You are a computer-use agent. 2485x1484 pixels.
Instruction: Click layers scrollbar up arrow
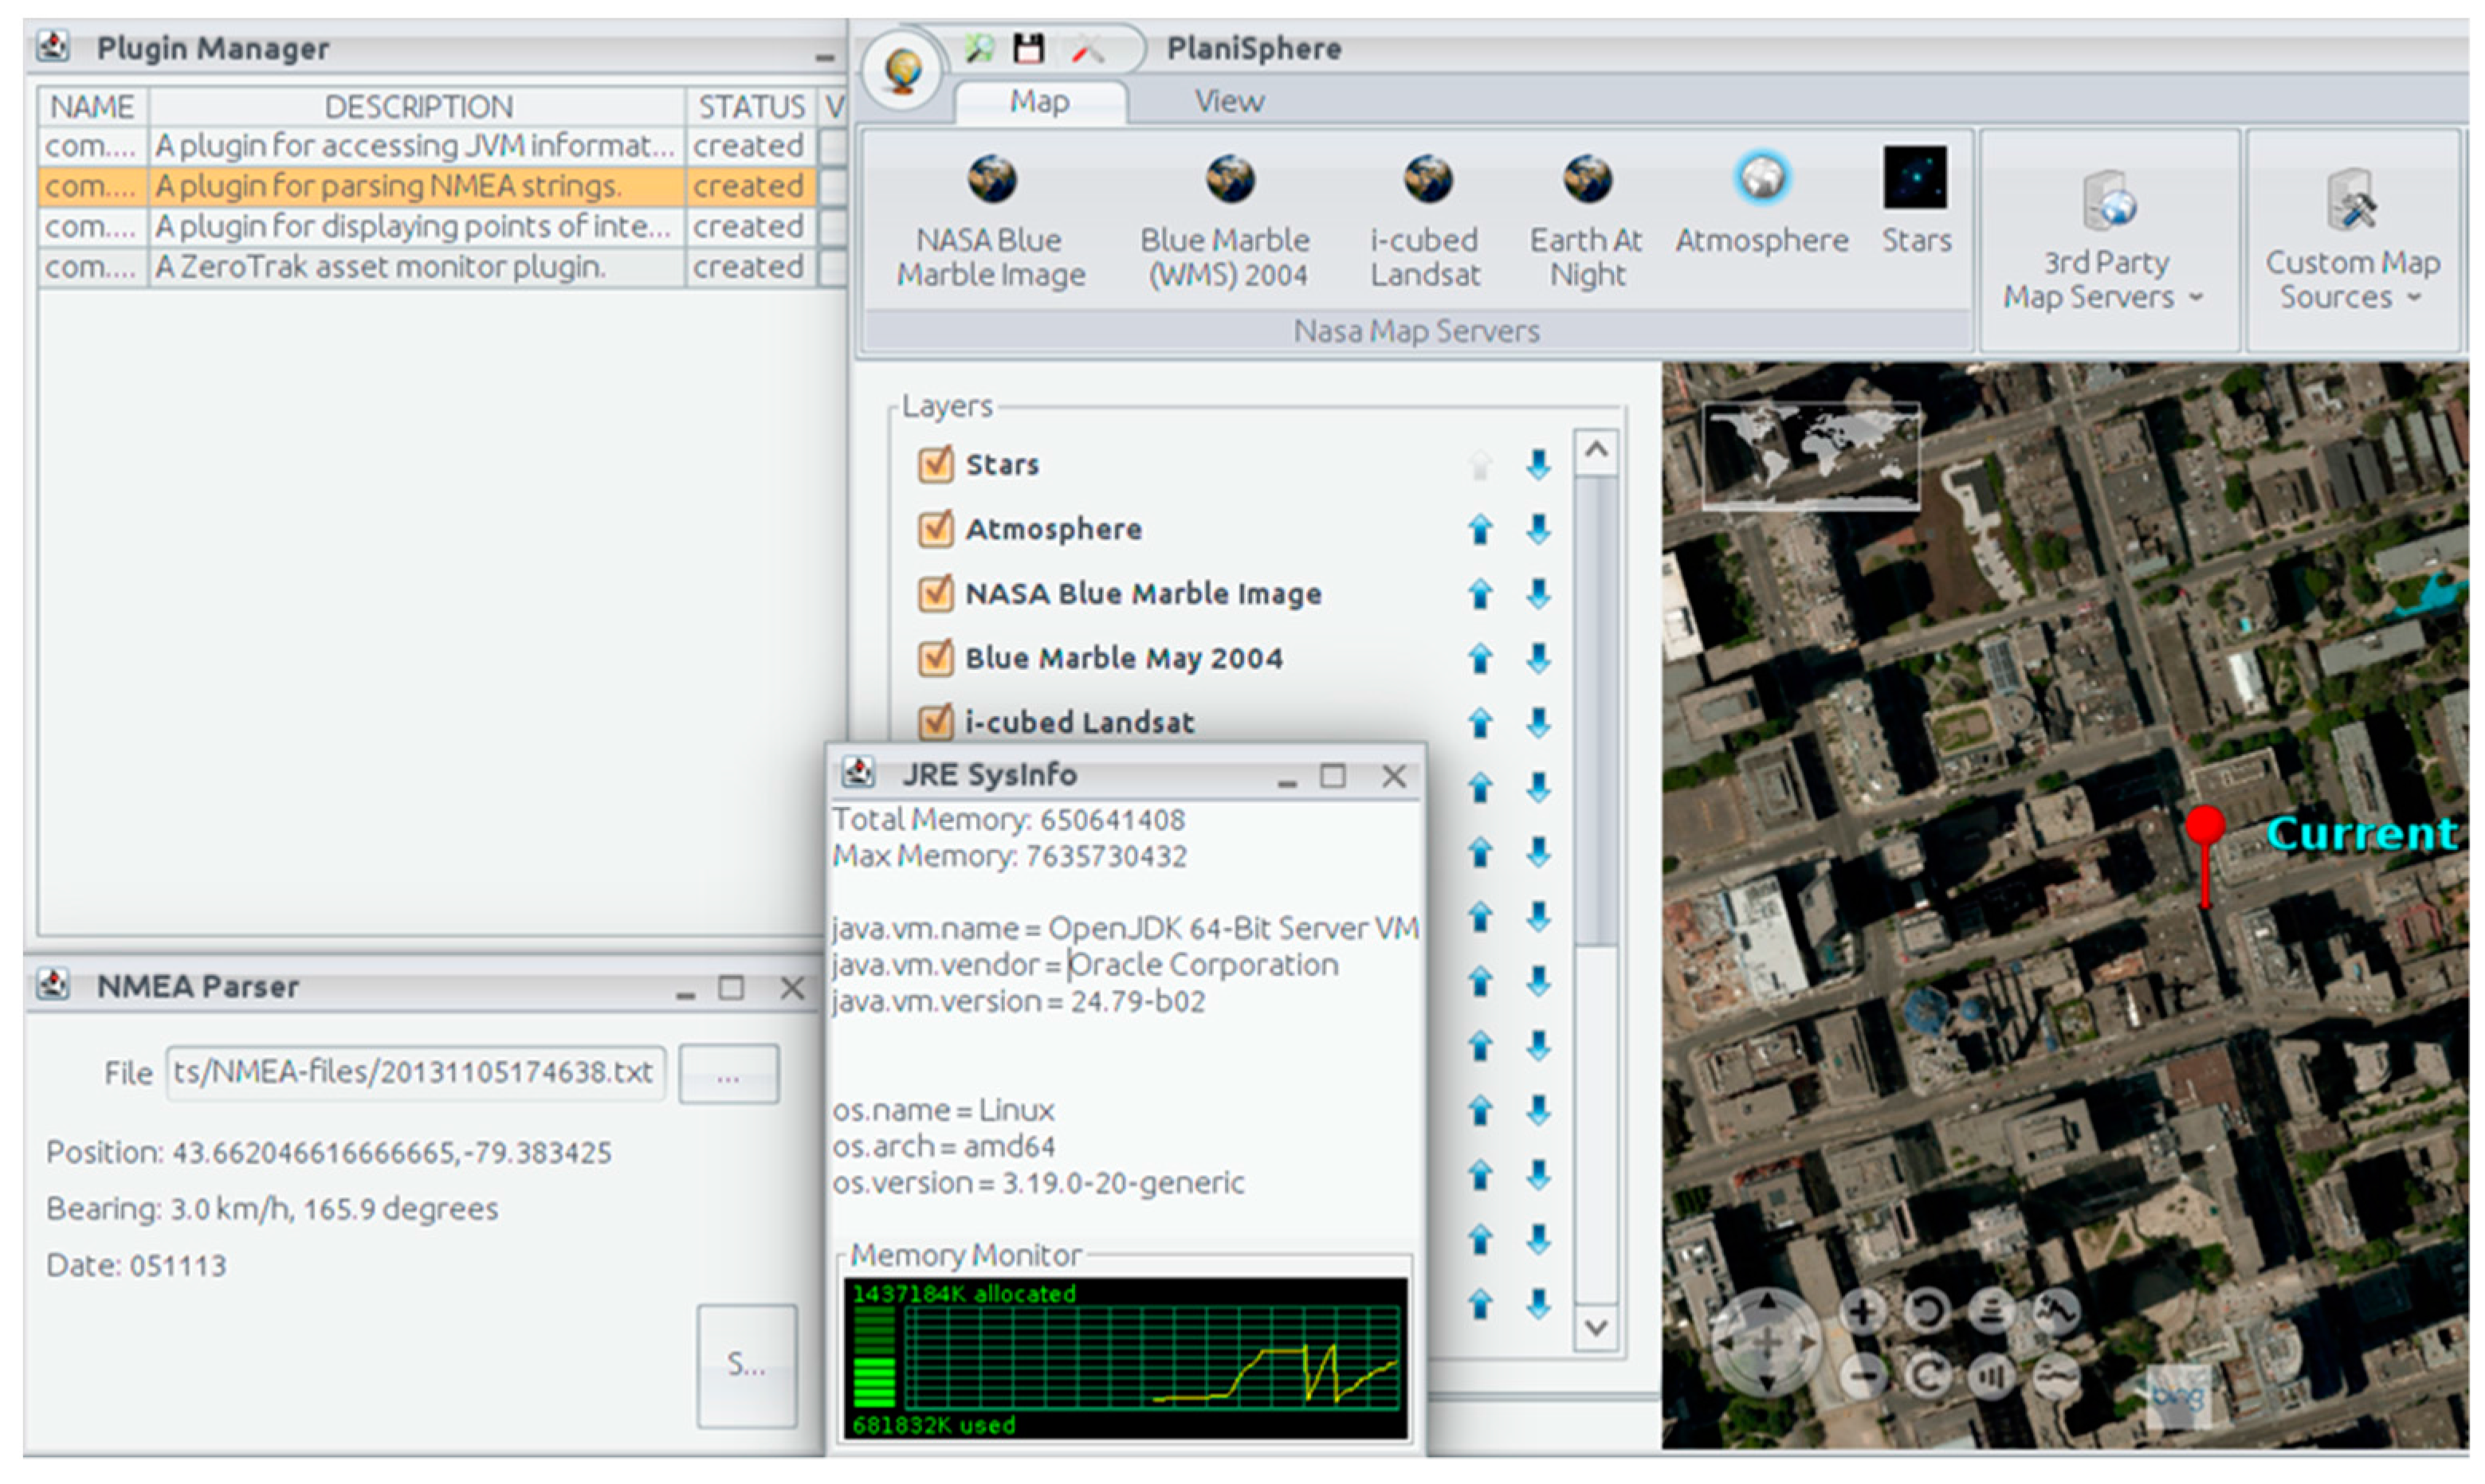[1596, 451]
